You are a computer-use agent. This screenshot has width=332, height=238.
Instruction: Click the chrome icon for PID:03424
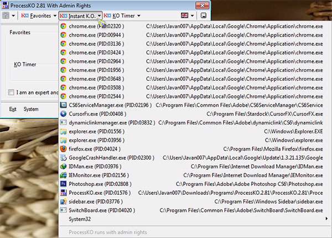pyautogui.click(x=63, y=53)
